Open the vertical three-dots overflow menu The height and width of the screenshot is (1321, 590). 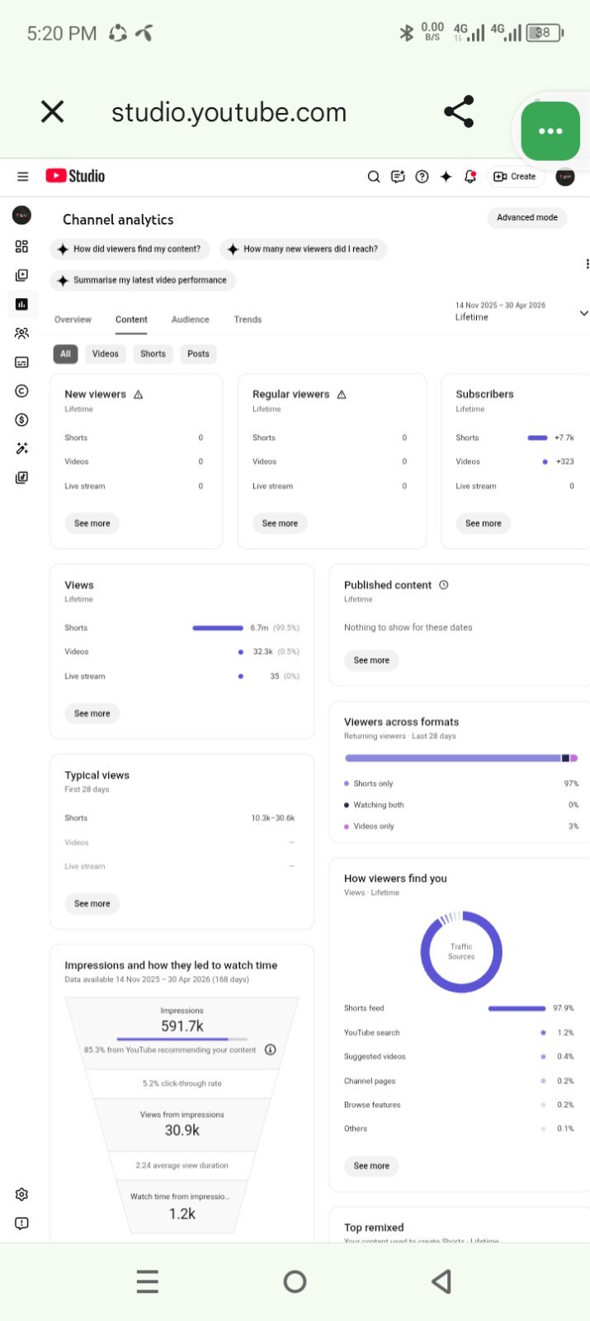pos(586,264)
